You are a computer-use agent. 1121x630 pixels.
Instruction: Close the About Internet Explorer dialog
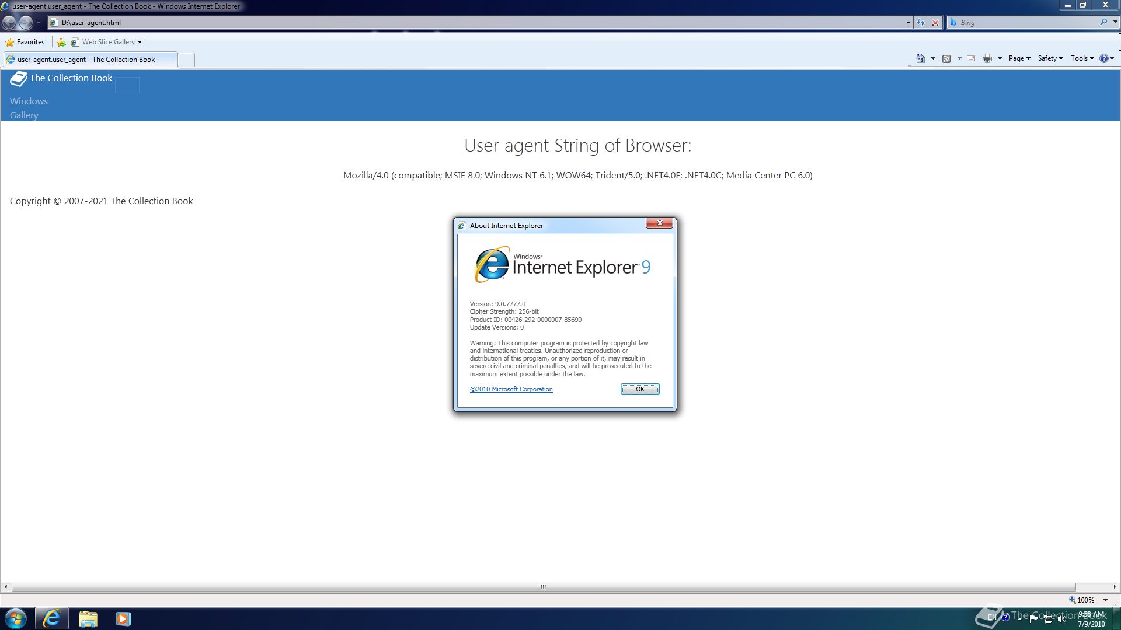[x=659, y=223]
